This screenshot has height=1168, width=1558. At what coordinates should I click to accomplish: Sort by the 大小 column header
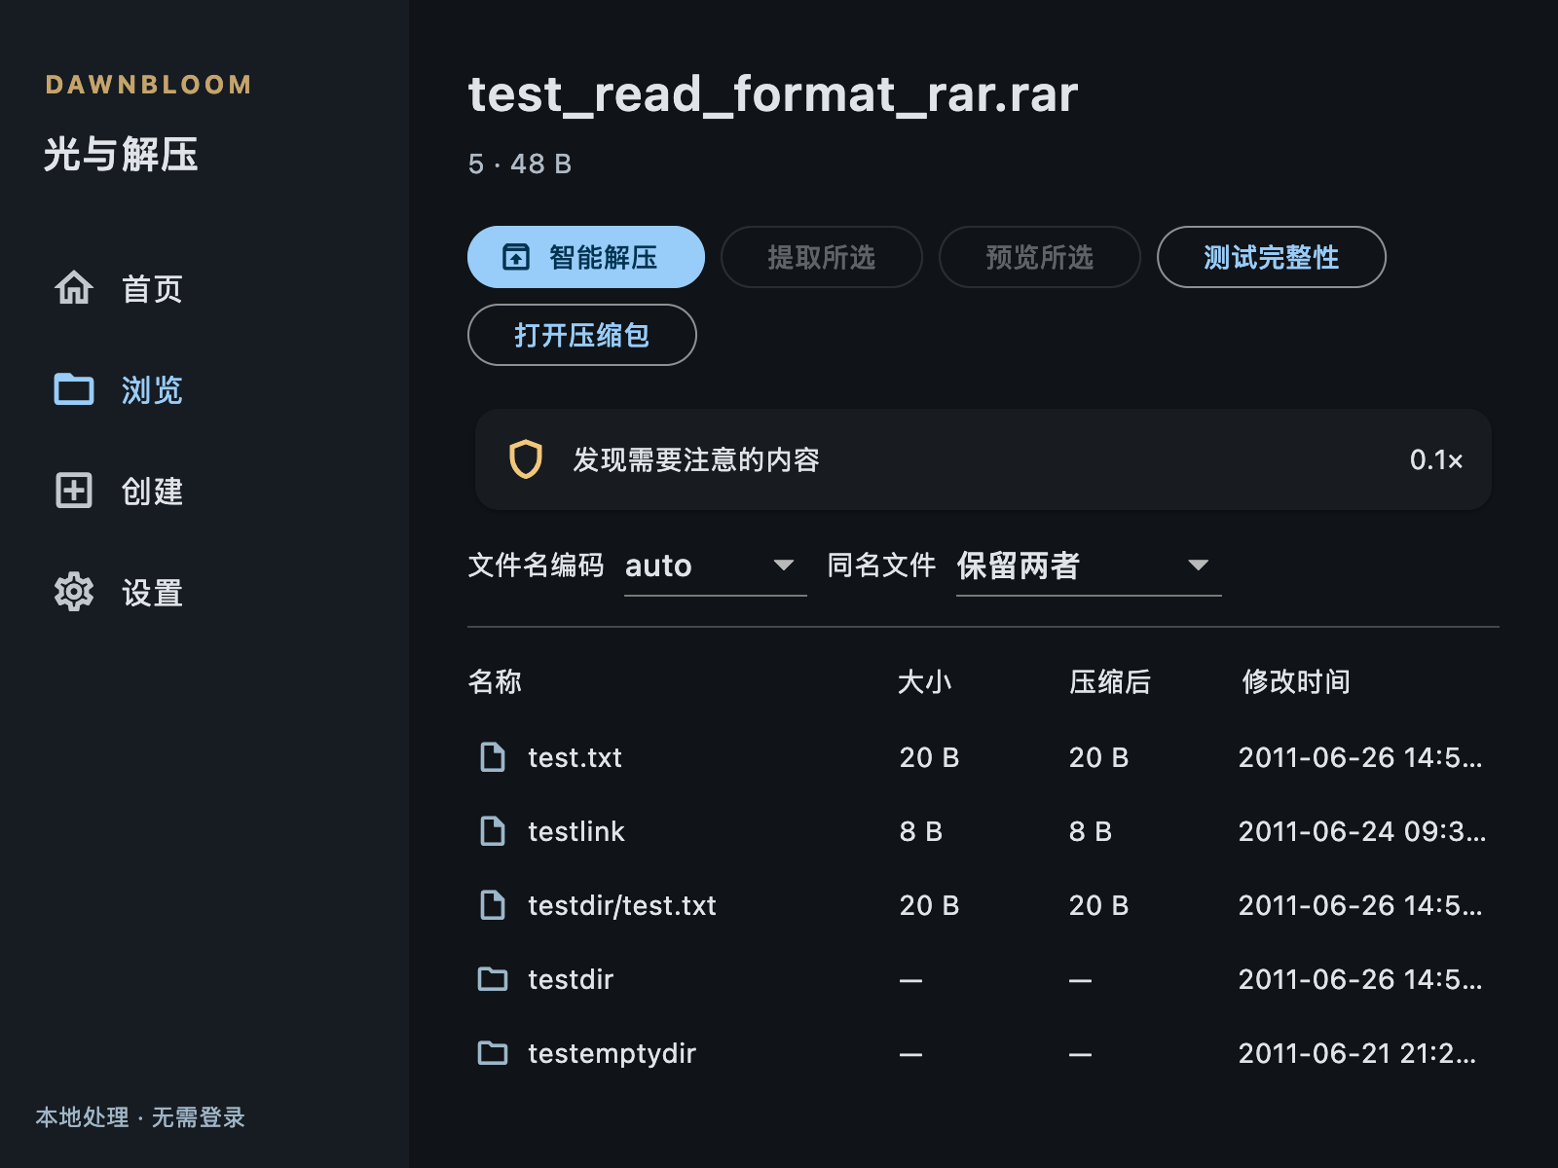tap(924, 681)
